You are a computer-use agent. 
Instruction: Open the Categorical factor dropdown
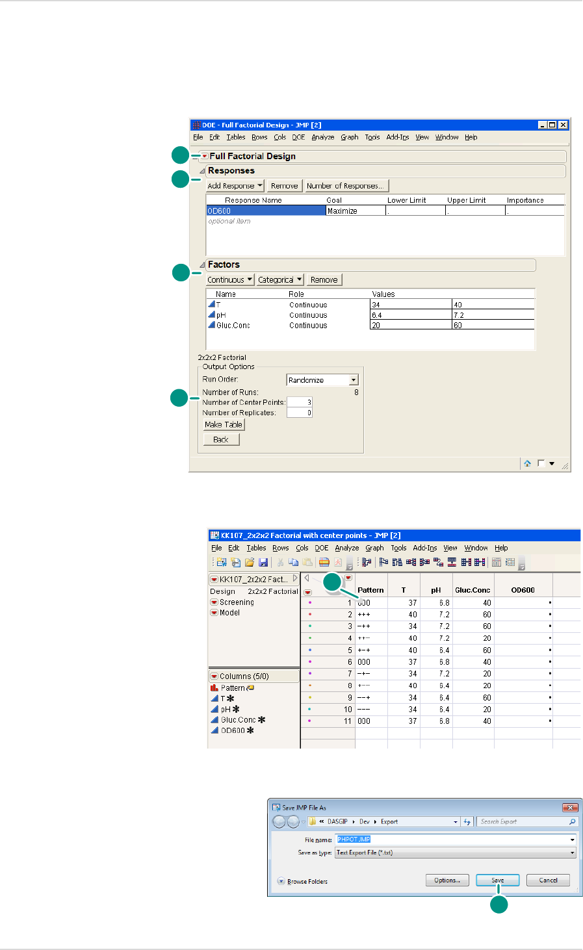pyautogui.click(x=280, y=280)
